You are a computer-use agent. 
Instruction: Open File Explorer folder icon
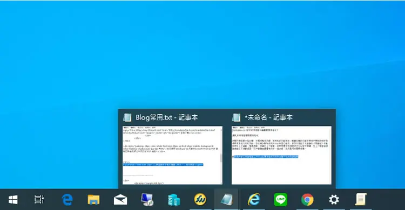point(93,200)
